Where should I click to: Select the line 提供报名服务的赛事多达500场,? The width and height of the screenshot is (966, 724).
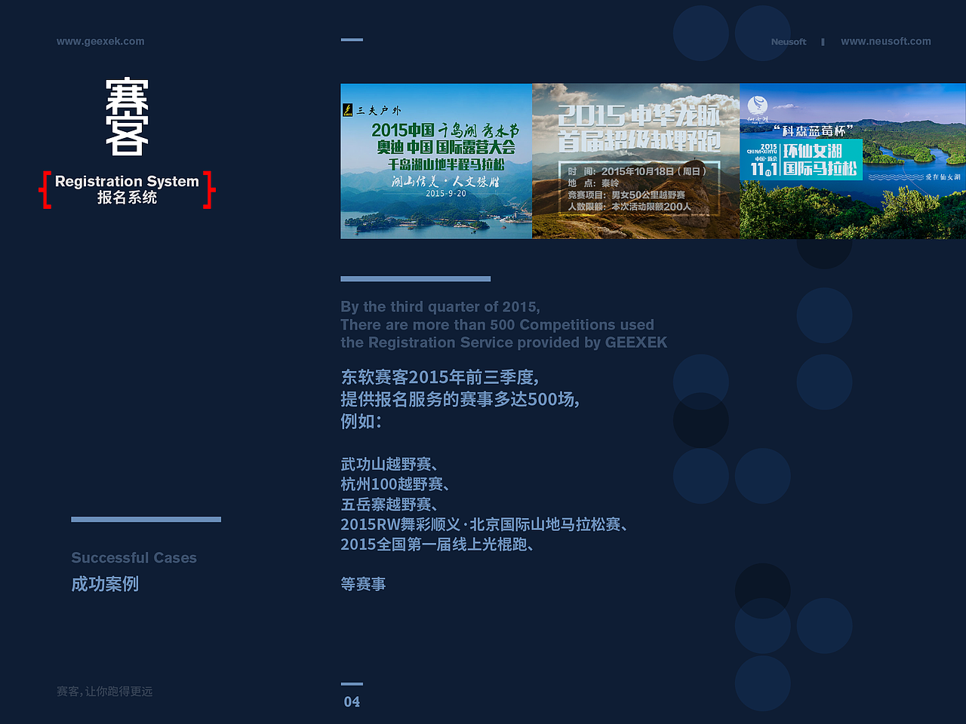click(460, 399)
